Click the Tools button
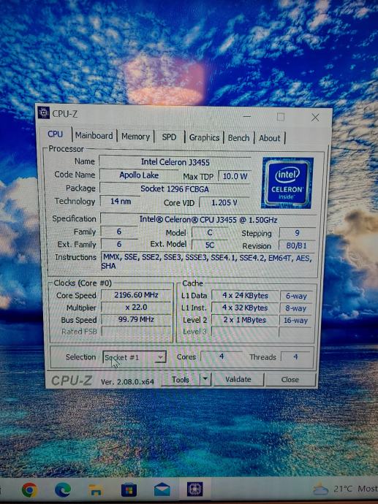This screenshot has height=504, width=378. [x=181, y=380]
